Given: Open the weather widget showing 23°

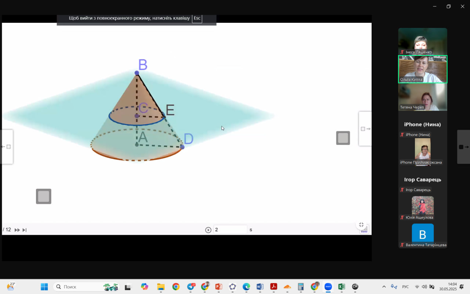Looking at the screenshot, I should (x=10, y=286).
